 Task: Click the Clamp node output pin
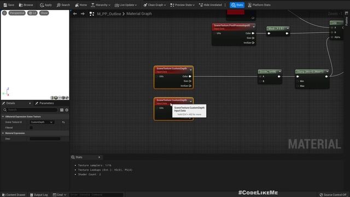coord(326,77)
